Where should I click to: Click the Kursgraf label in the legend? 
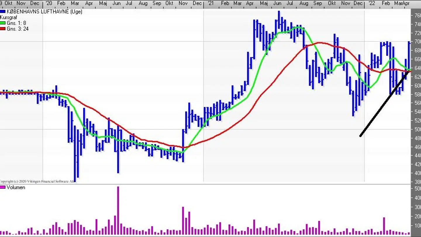point(9,18)
